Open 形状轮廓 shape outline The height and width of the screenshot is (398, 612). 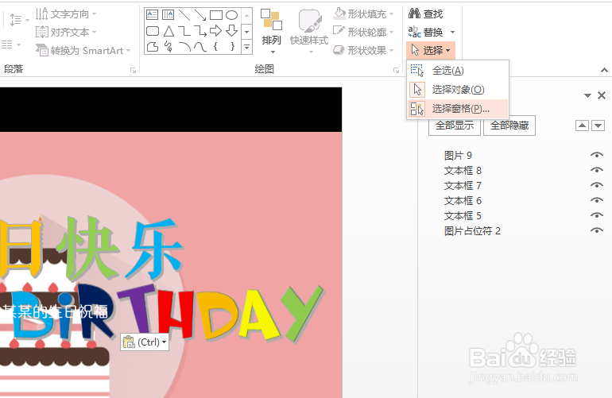coord(363,32)
